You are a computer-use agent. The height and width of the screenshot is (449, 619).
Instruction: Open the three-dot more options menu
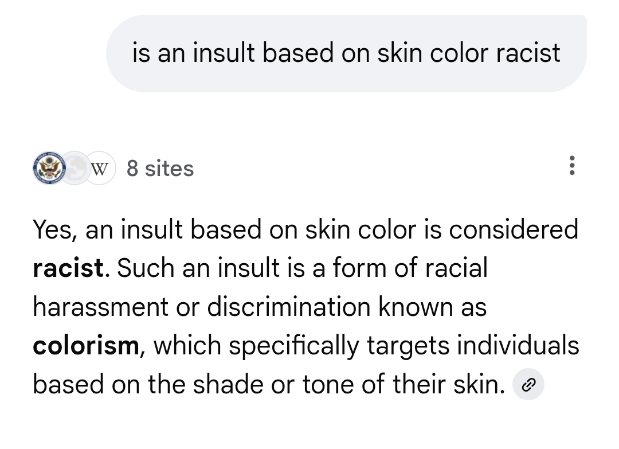(570, 166)
